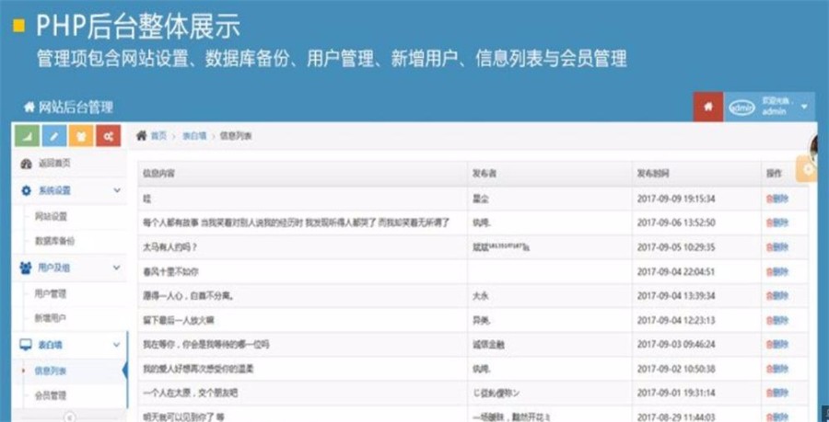The width and height of the screenshot is (829, 422).
Task: Click the publisher name 诚信金融
Action: click(488, 345)
